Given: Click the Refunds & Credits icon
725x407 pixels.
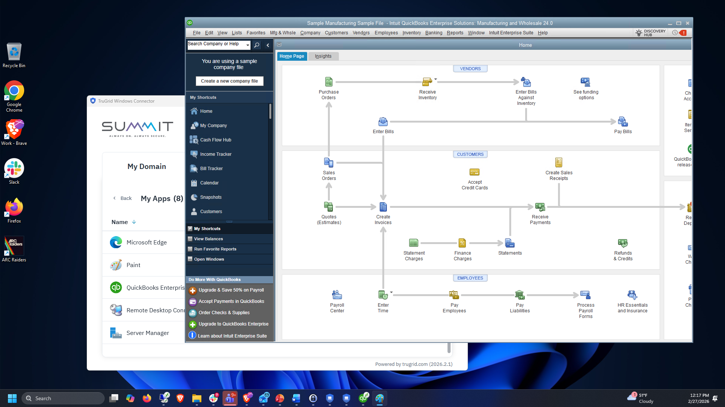Looking at the screenshot, I should pos(623,243).
